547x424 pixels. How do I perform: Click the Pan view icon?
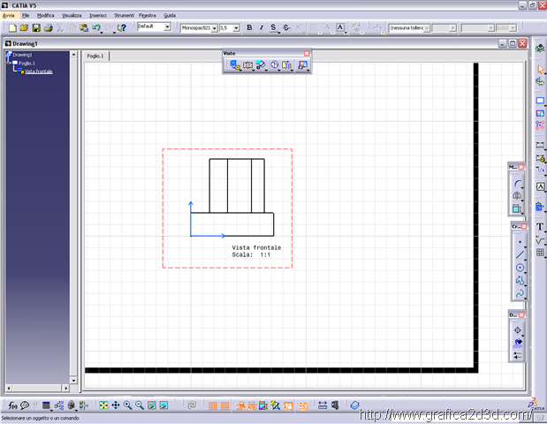coord(116,405)
